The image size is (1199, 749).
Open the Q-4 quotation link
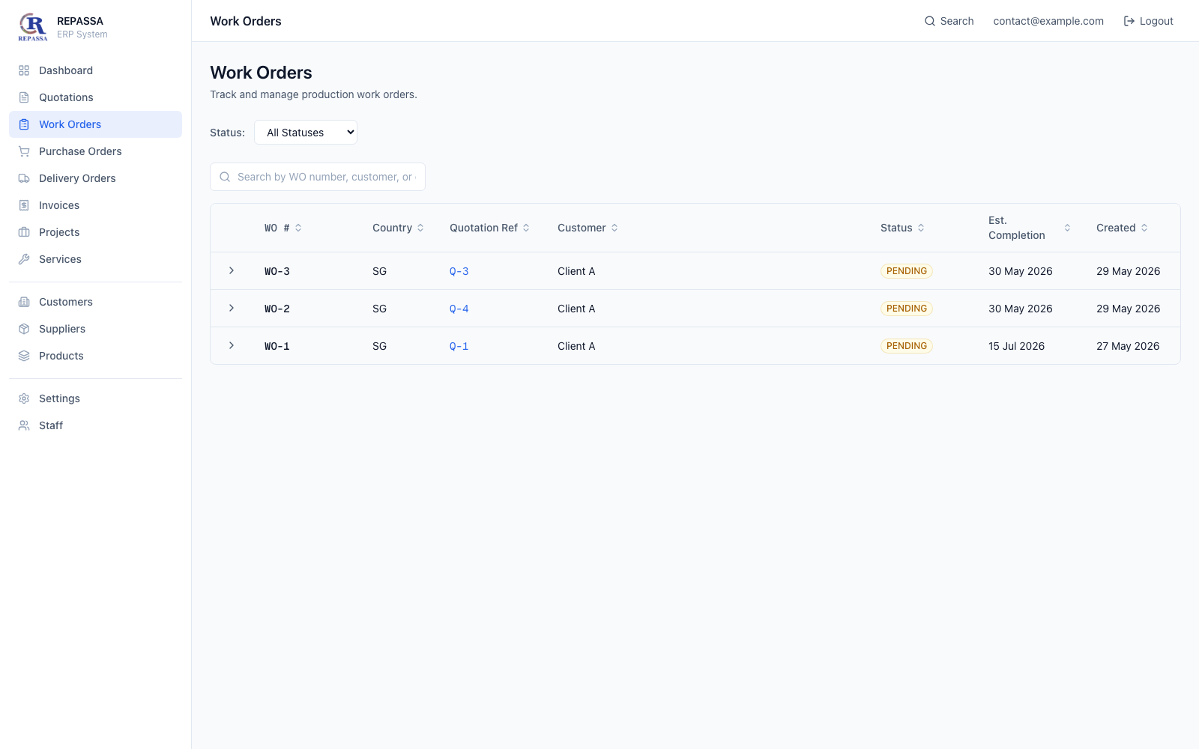459,309
